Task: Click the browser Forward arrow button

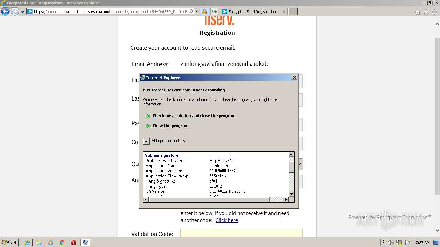Action: pyautogui.click(x=15, y=12)
